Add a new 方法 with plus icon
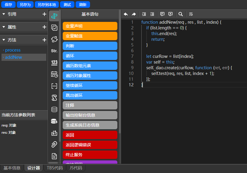247x173 pixels. click(44, 40)
